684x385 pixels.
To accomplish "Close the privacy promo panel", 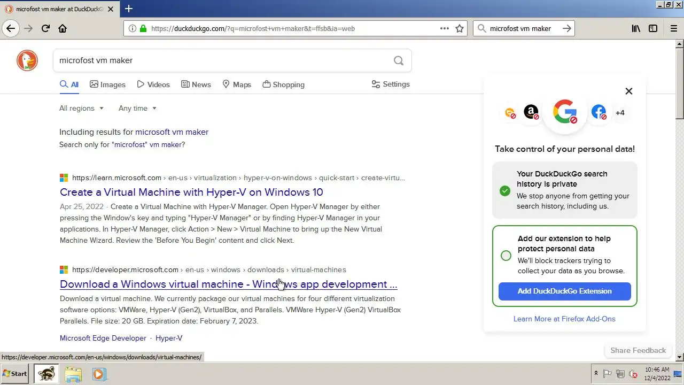I will [629, 91].
